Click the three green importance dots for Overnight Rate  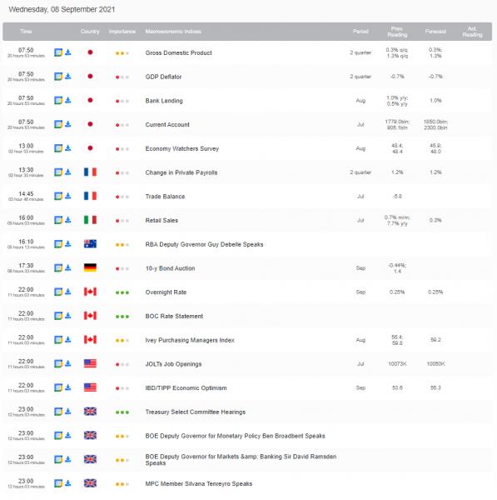pos(122,292)
